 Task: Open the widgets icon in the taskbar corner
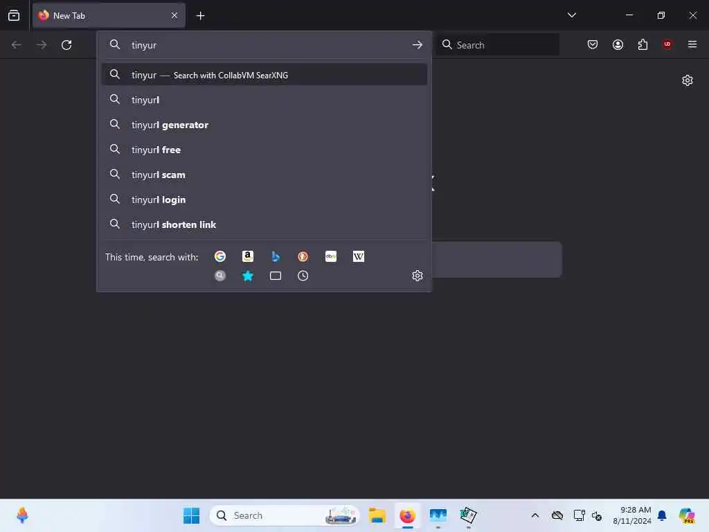click(x=22, y=515)
